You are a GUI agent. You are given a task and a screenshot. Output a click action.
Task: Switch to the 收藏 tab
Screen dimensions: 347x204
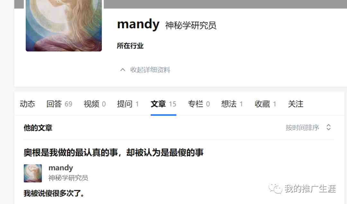265,104
